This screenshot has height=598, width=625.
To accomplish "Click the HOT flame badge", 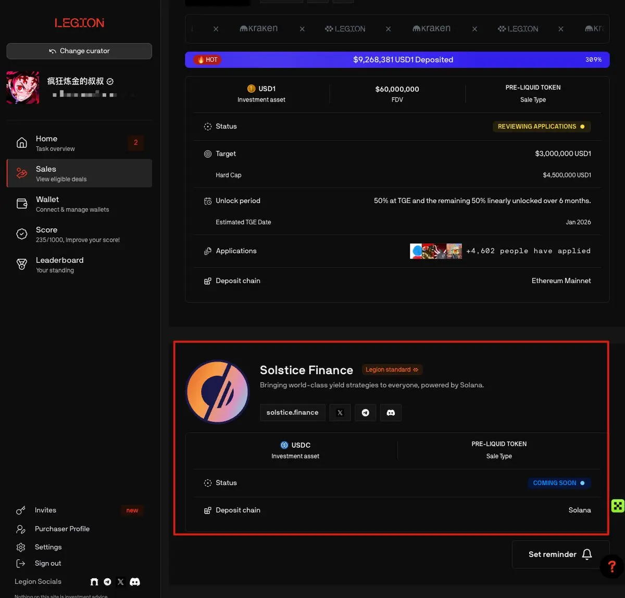I will (x=207, y=60).
